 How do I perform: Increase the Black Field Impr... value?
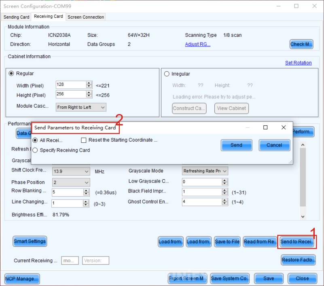coord(224,190)
